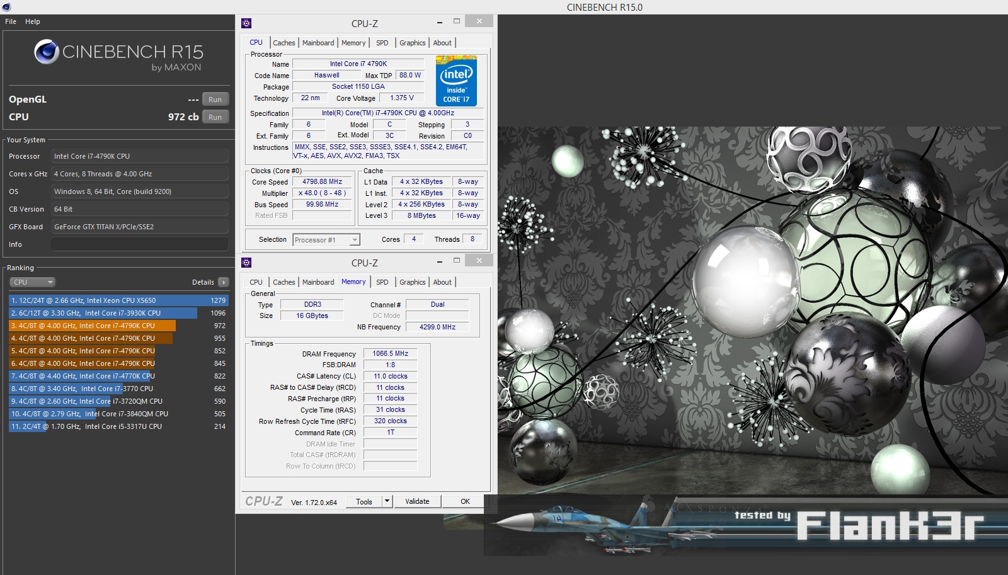
Task: Select ranking row 6C/12T Core i7-3930K
Action: [118, 313]
